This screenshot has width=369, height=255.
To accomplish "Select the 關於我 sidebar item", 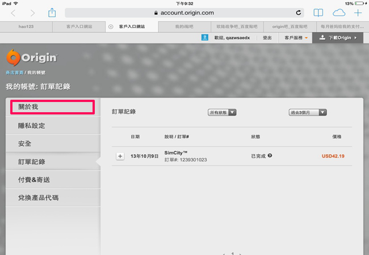I will click(52, 107).
